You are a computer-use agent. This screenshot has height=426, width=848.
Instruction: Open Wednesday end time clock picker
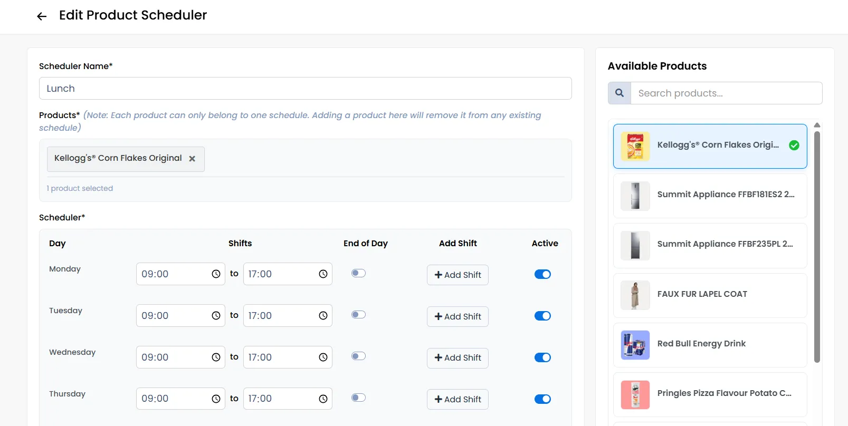(x=323, y=357)
